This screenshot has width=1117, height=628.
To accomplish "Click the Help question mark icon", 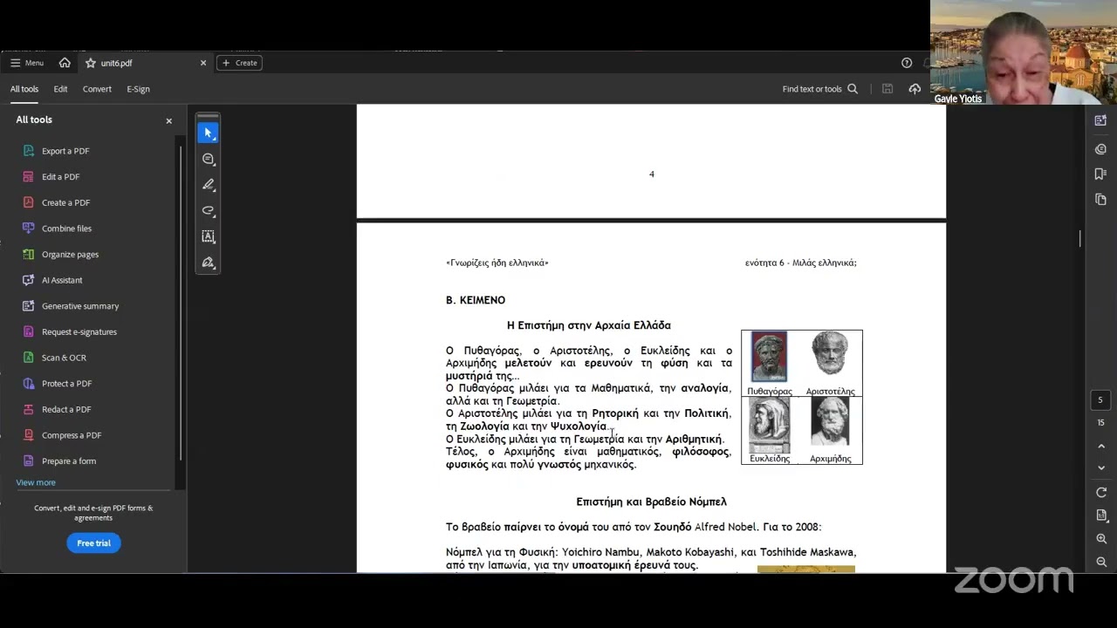I will pos(907,63).
